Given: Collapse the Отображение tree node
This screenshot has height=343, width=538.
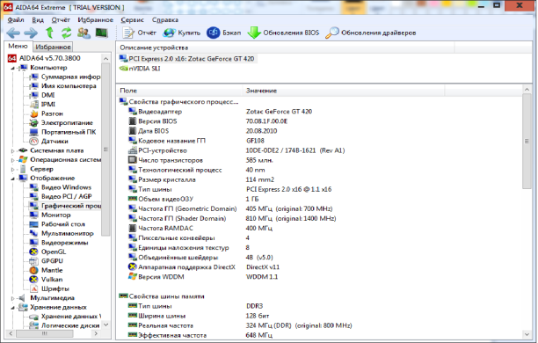Looking at the screenshot, I should tap(12, 179).
